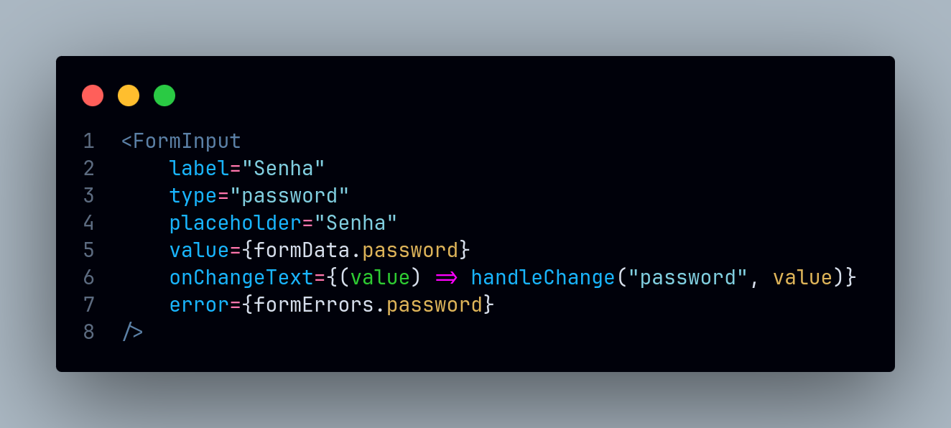Click the self-closing tag symbol

point(133,332)
